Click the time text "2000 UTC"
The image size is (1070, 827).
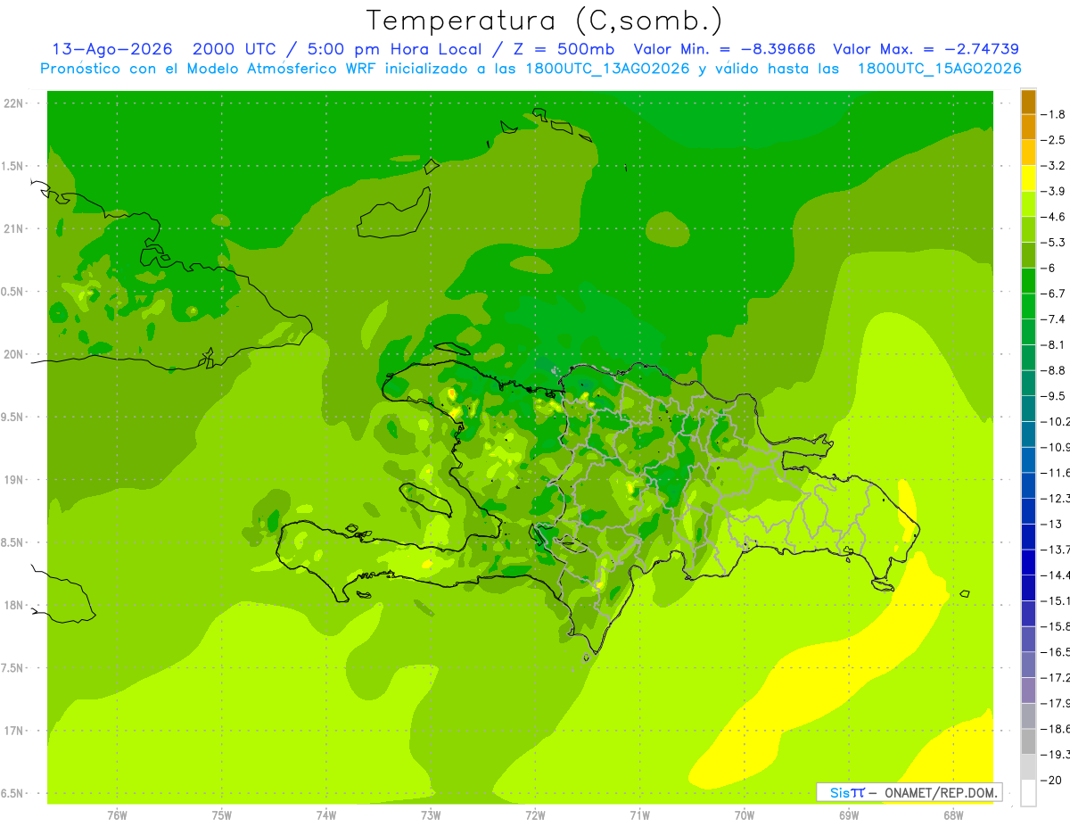[235, 49]
